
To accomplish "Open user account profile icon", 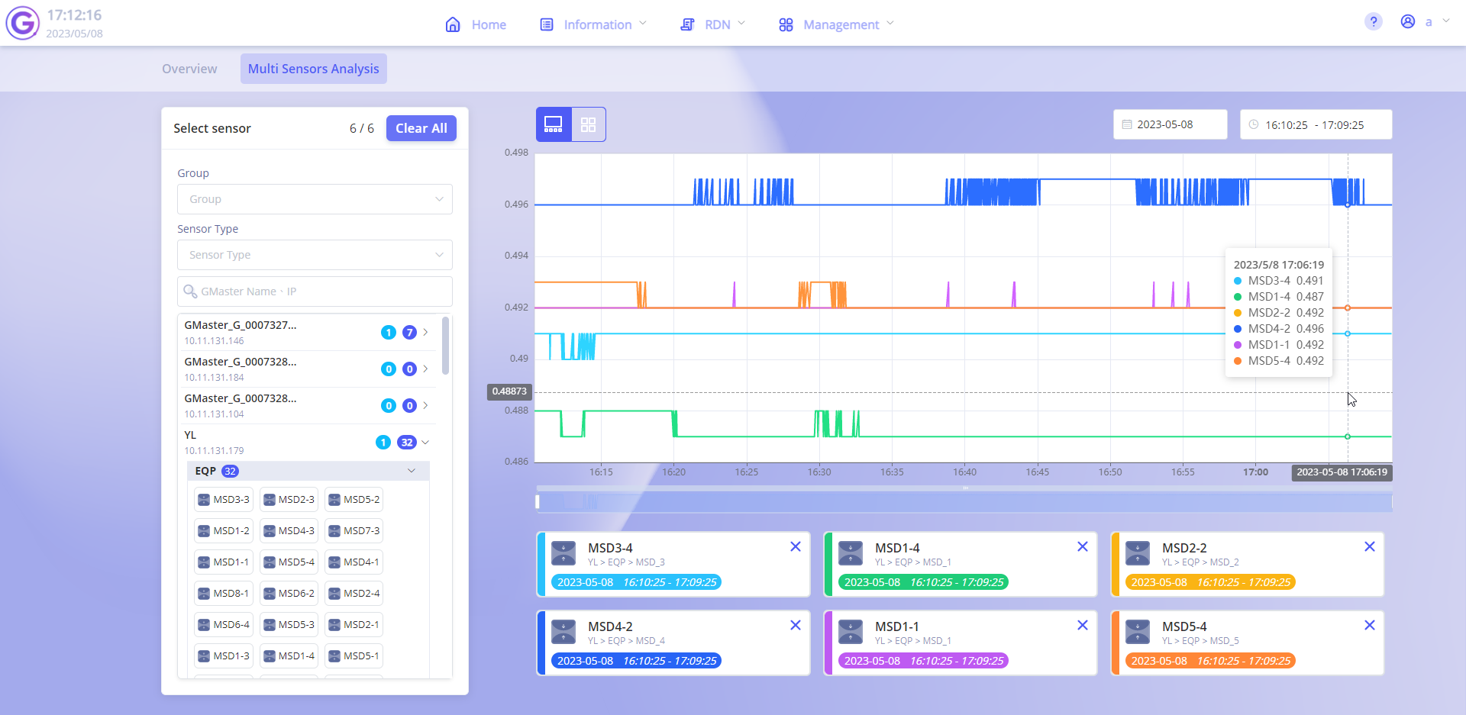I will [x=1408, y=21].
